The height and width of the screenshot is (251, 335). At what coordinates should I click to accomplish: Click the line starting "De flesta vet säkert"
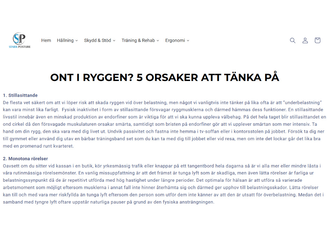(162, 102)
